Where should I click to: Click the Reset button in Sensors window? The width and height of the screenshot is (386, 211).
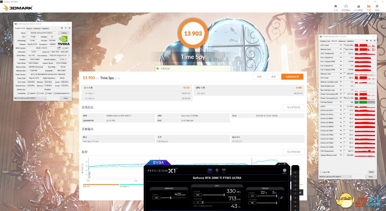coord(371,172)
